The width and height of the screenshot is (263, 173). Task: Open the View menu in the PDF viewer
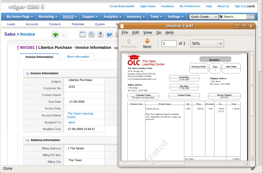(147, 32)
